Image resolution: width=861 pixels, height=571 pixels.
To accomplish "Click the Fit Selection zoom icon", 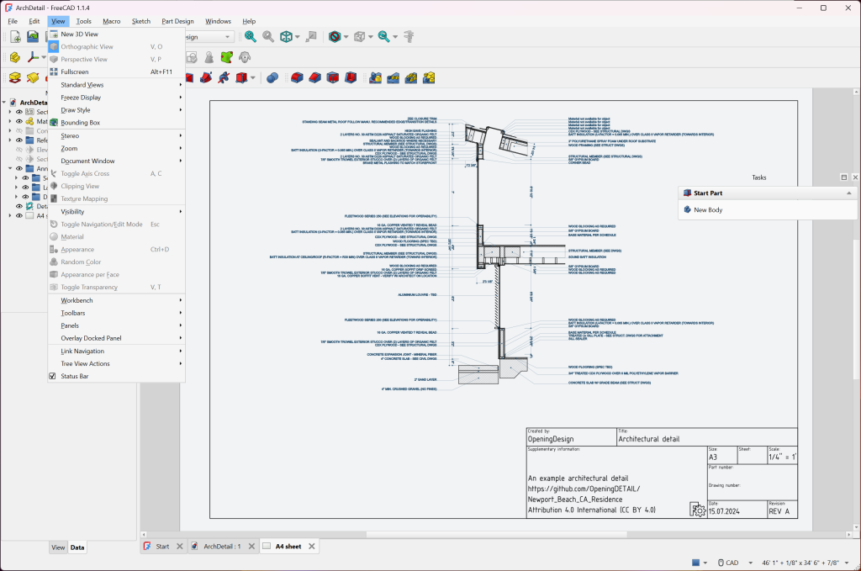I will [x=268, y=37].
